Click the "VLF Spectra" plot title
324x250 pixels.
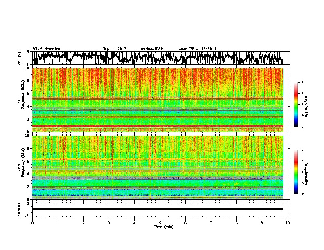(46, 49)
